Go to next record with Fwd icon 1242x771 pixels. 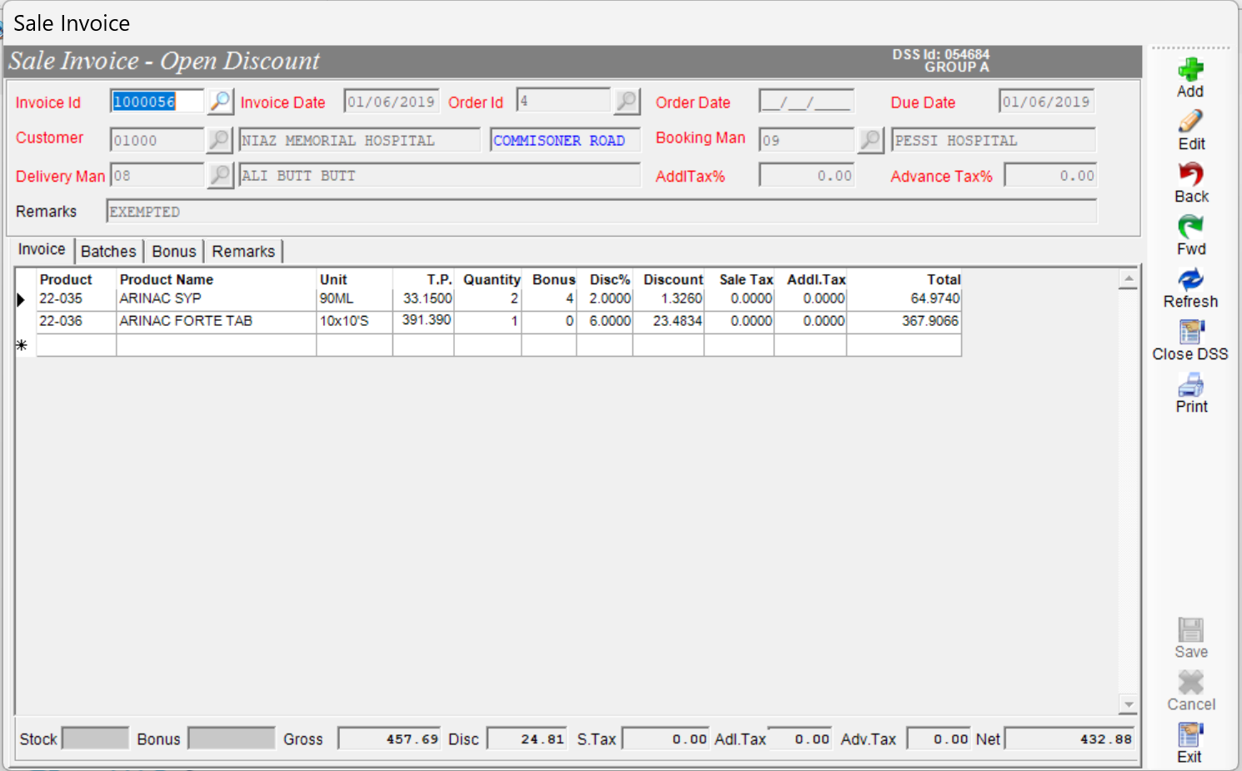1190,227
